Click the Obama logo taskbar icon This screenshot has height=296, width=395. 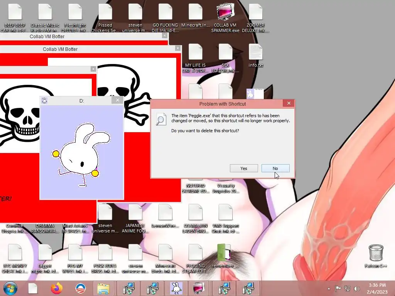[x=81, y=288]
